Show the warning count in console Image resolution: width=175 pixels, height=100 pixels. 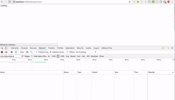click(x=163, y=48)
